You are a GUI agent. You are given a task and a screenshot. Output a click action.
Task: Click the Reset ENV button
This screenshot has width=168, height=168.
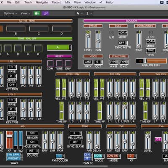pyautogui.click(x=68, y=63)
